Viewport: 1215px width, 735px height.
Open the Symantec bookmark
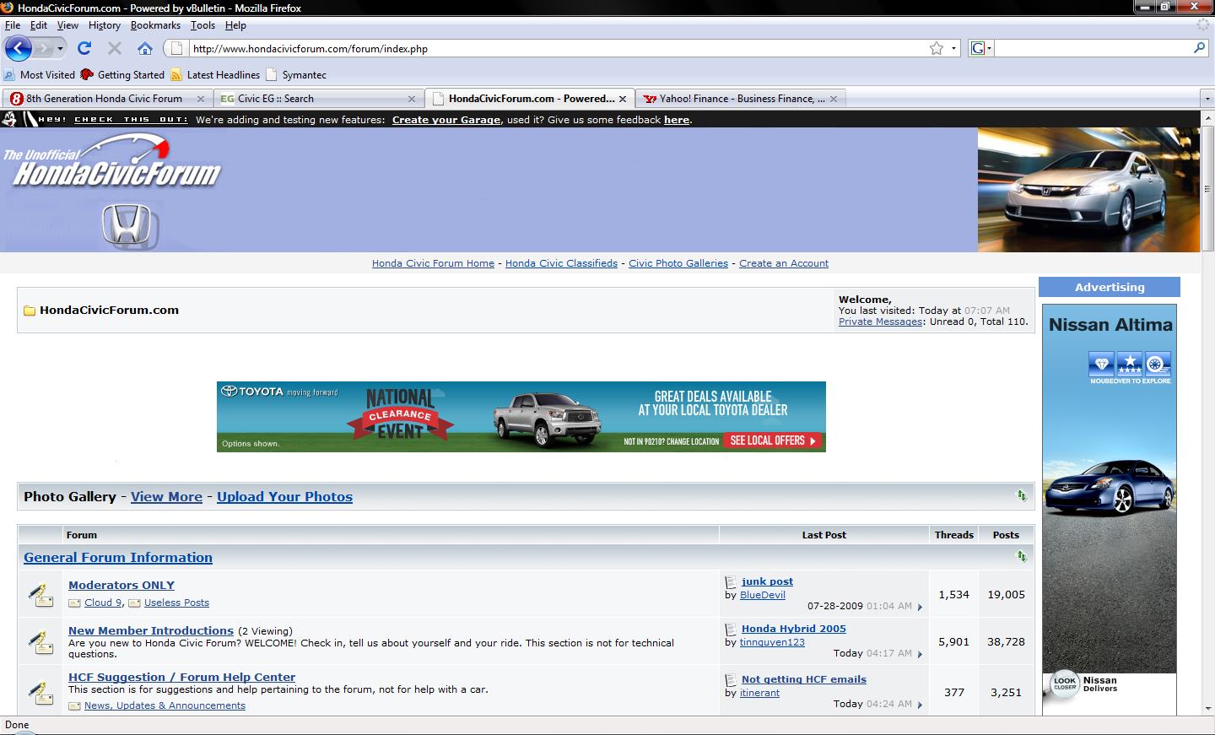[x=296, y=75]
